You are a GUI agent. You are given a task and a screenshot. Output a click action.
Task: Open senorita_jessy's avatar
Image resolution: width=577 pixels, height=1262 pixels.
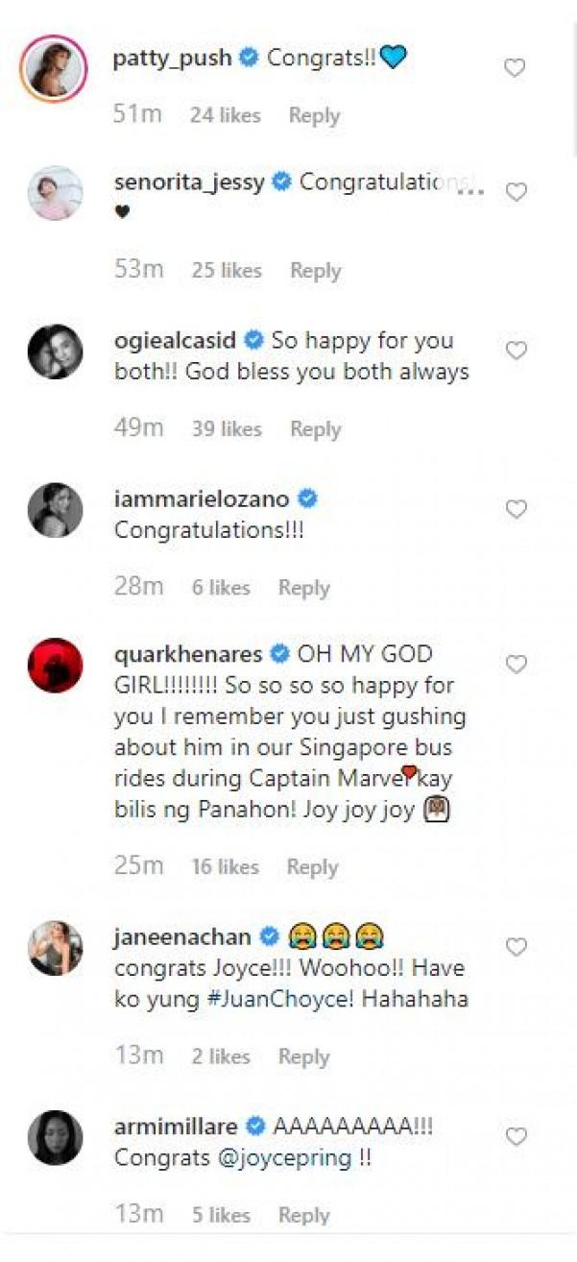tap(55, 193)
